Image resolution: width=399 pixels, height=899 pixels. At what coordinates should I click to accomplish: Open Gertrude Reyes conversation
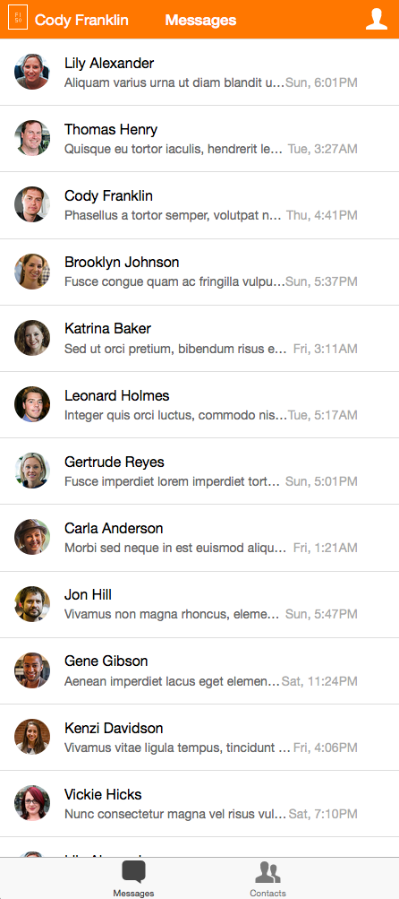click(x=199, y=471)
